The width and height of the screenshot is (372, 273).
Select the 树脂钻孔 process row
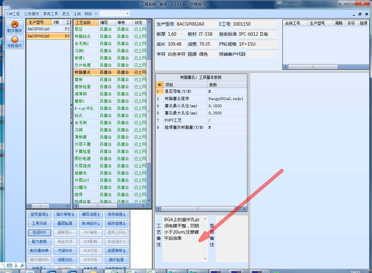110,36
